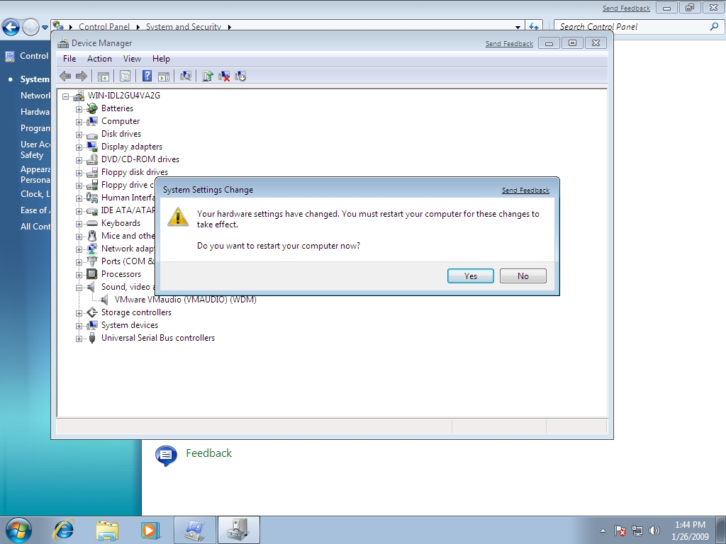
Task: Click Yes to restart the computer now
Action: tap(470, 276)
